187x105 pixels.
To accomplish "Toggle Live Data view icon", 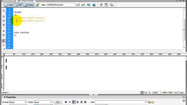I will tap(37, 5).
